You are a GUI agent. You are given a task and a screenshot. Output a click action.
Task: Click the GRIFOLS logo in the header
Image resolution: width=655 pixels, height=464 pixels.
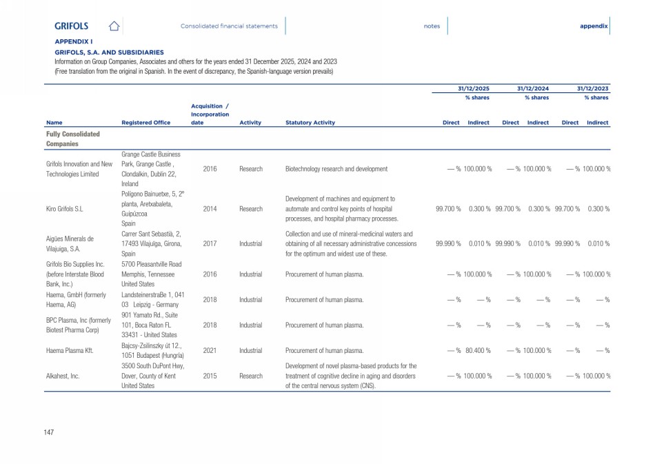[x=72, y=26]
